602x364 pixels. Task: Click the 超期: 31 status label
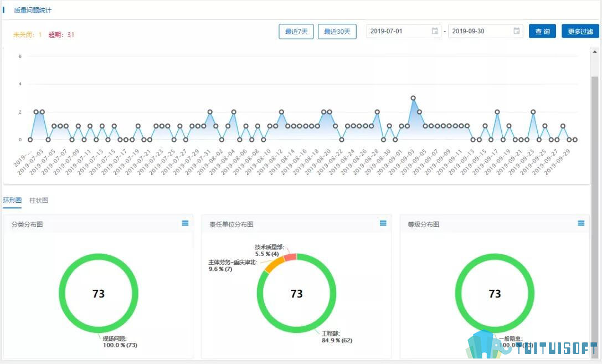pos(61,34)
